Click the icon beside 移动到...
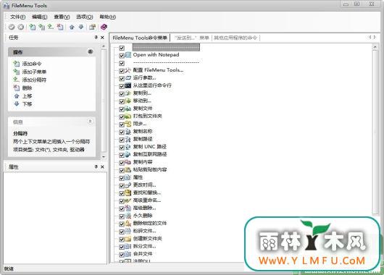This screenshot has height=275, width=384. point(128,101)
